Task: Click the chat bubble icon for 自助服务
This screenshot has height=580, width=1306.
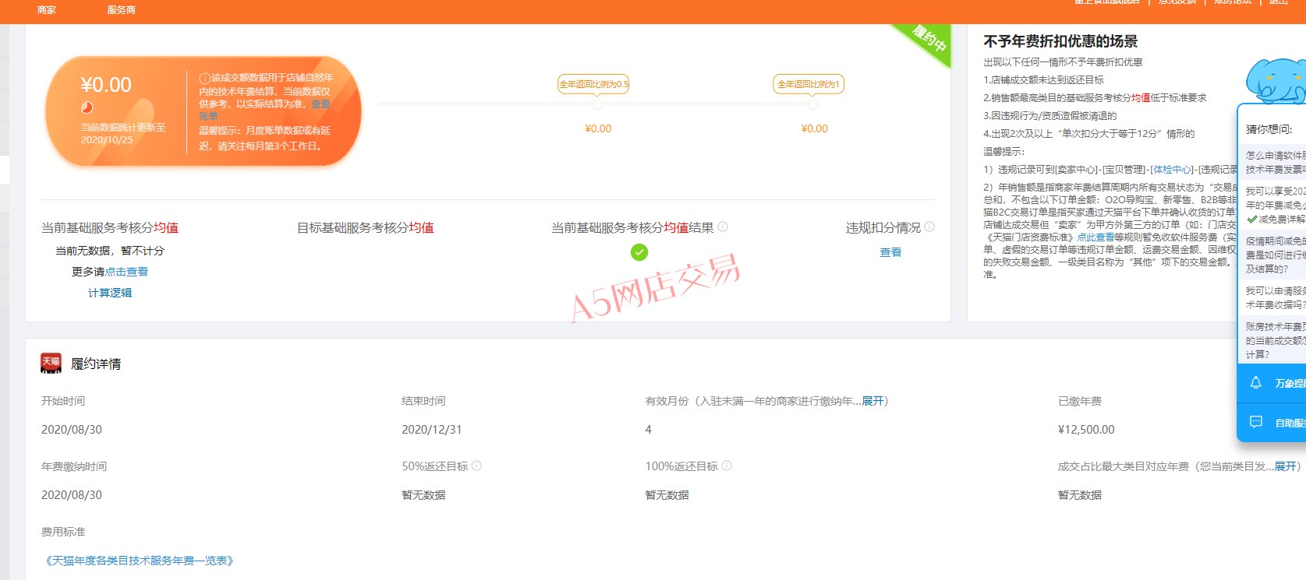Action: (1255, 422)
